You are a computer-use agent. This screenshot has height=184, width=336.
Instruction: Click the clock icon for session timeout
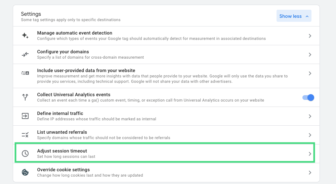tap(25, 154)
